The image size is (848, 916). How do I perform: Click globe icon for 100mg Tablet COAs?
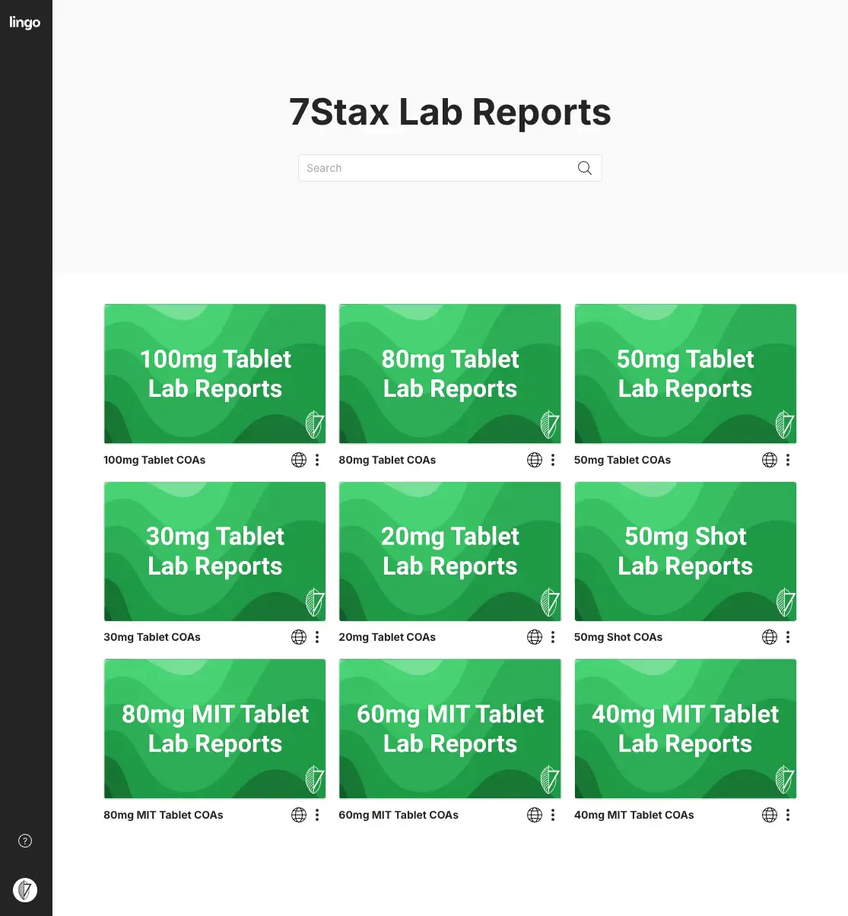tap(299, 460)
